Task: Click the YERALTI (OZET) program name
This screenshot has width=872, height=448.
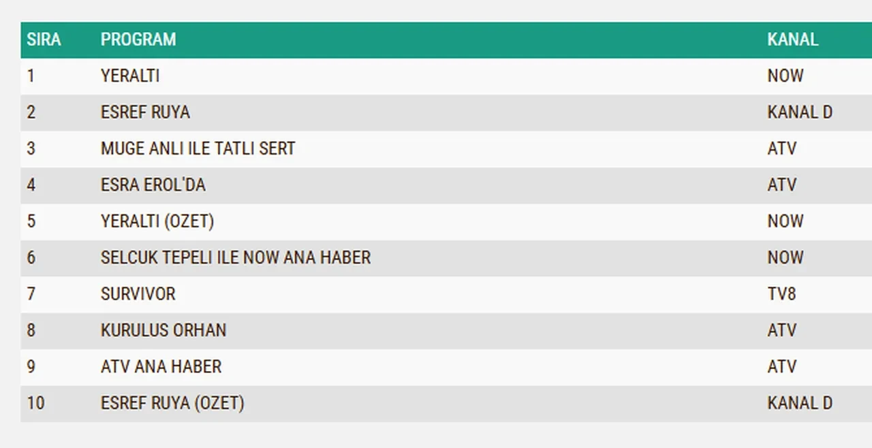Action: 157,221
